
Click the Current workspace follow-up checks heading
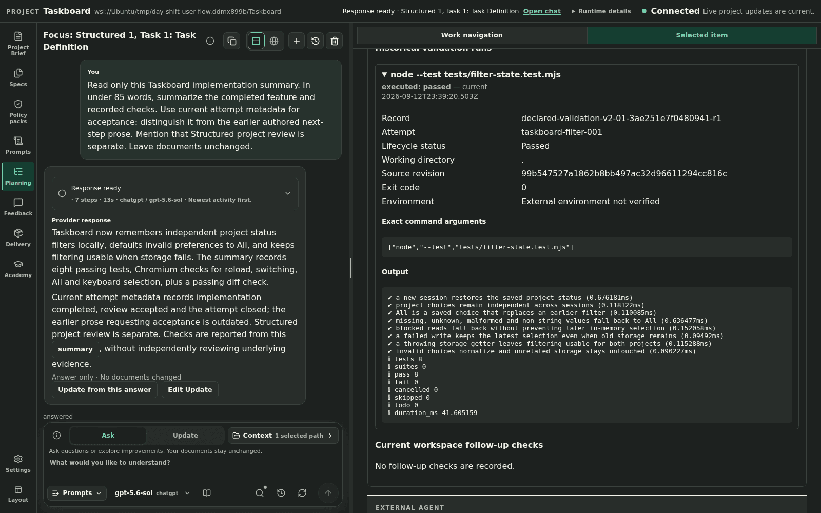click(459, 445)
